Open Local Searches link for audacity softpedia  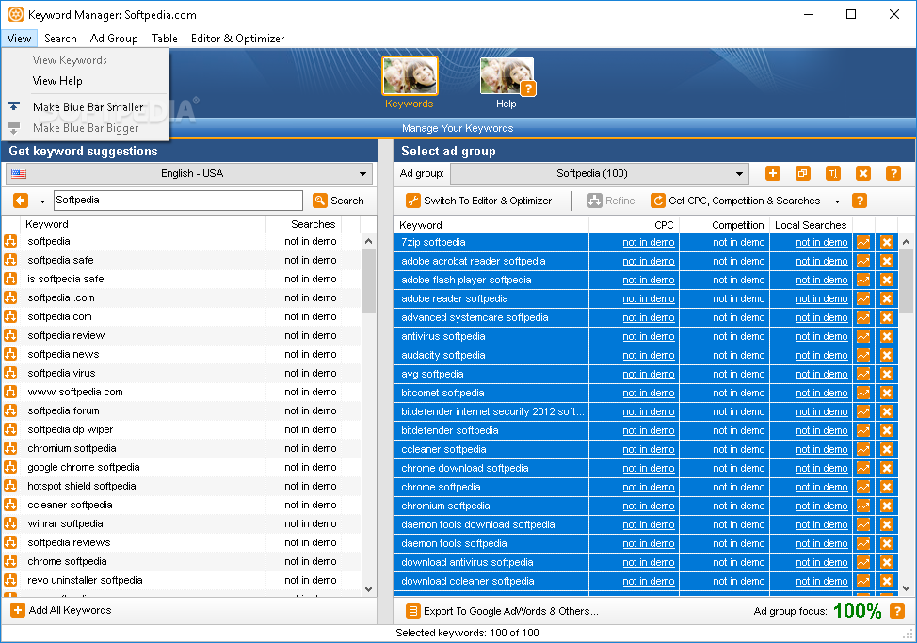point(821,356)
